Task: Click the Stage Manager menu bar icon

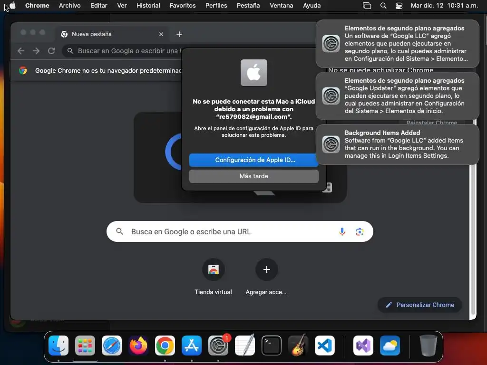Action: 367,6
